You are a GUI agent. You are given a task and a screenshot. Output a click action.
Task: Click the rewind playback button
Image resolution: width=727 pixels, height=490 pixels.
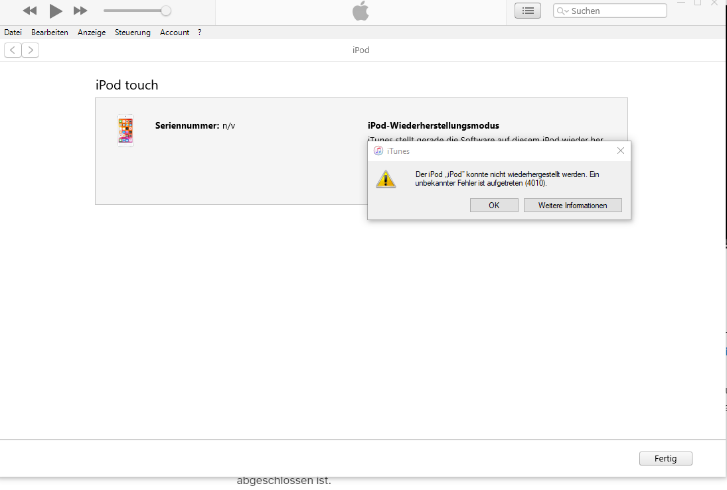[x=30, y=11]
